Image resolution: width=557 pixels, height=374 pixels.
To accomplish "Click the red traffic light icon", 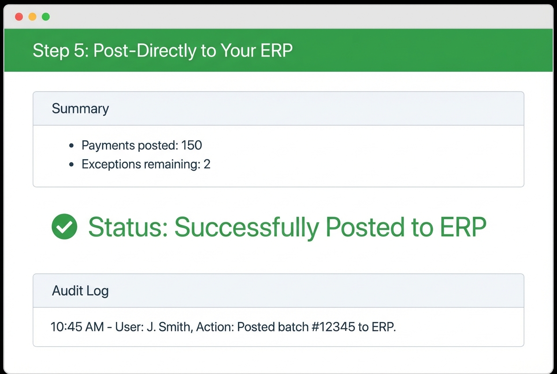I will click(x=19, y=16).
